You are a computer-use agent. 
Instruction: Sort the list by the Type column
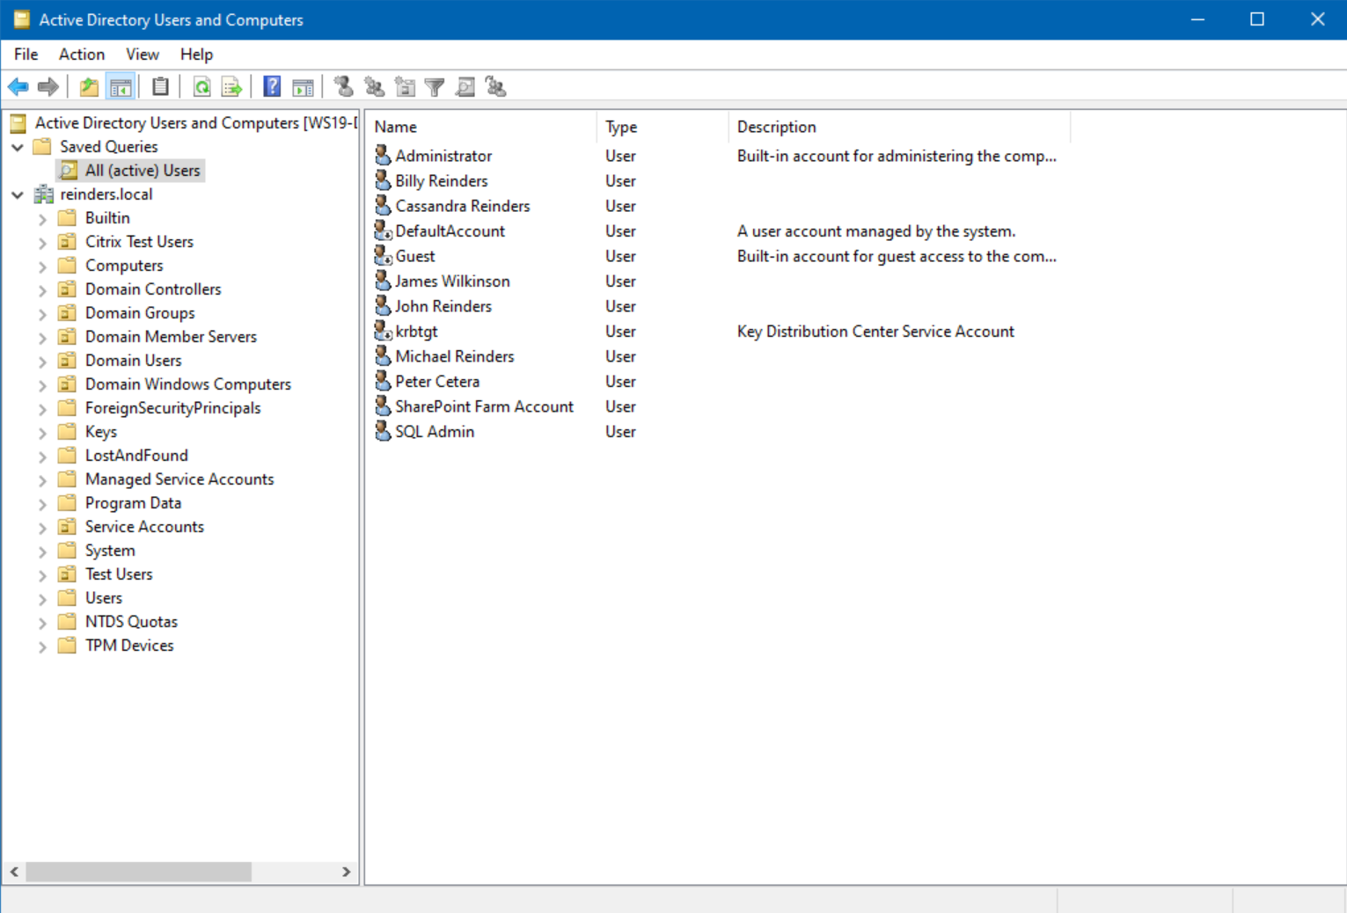coord(620,127)
